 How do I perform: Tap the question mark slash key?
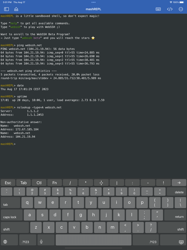click(x=151, y=228)
